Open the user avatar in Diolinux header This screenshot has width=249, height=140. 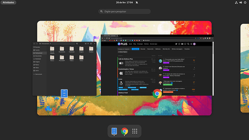click(194, 44)
